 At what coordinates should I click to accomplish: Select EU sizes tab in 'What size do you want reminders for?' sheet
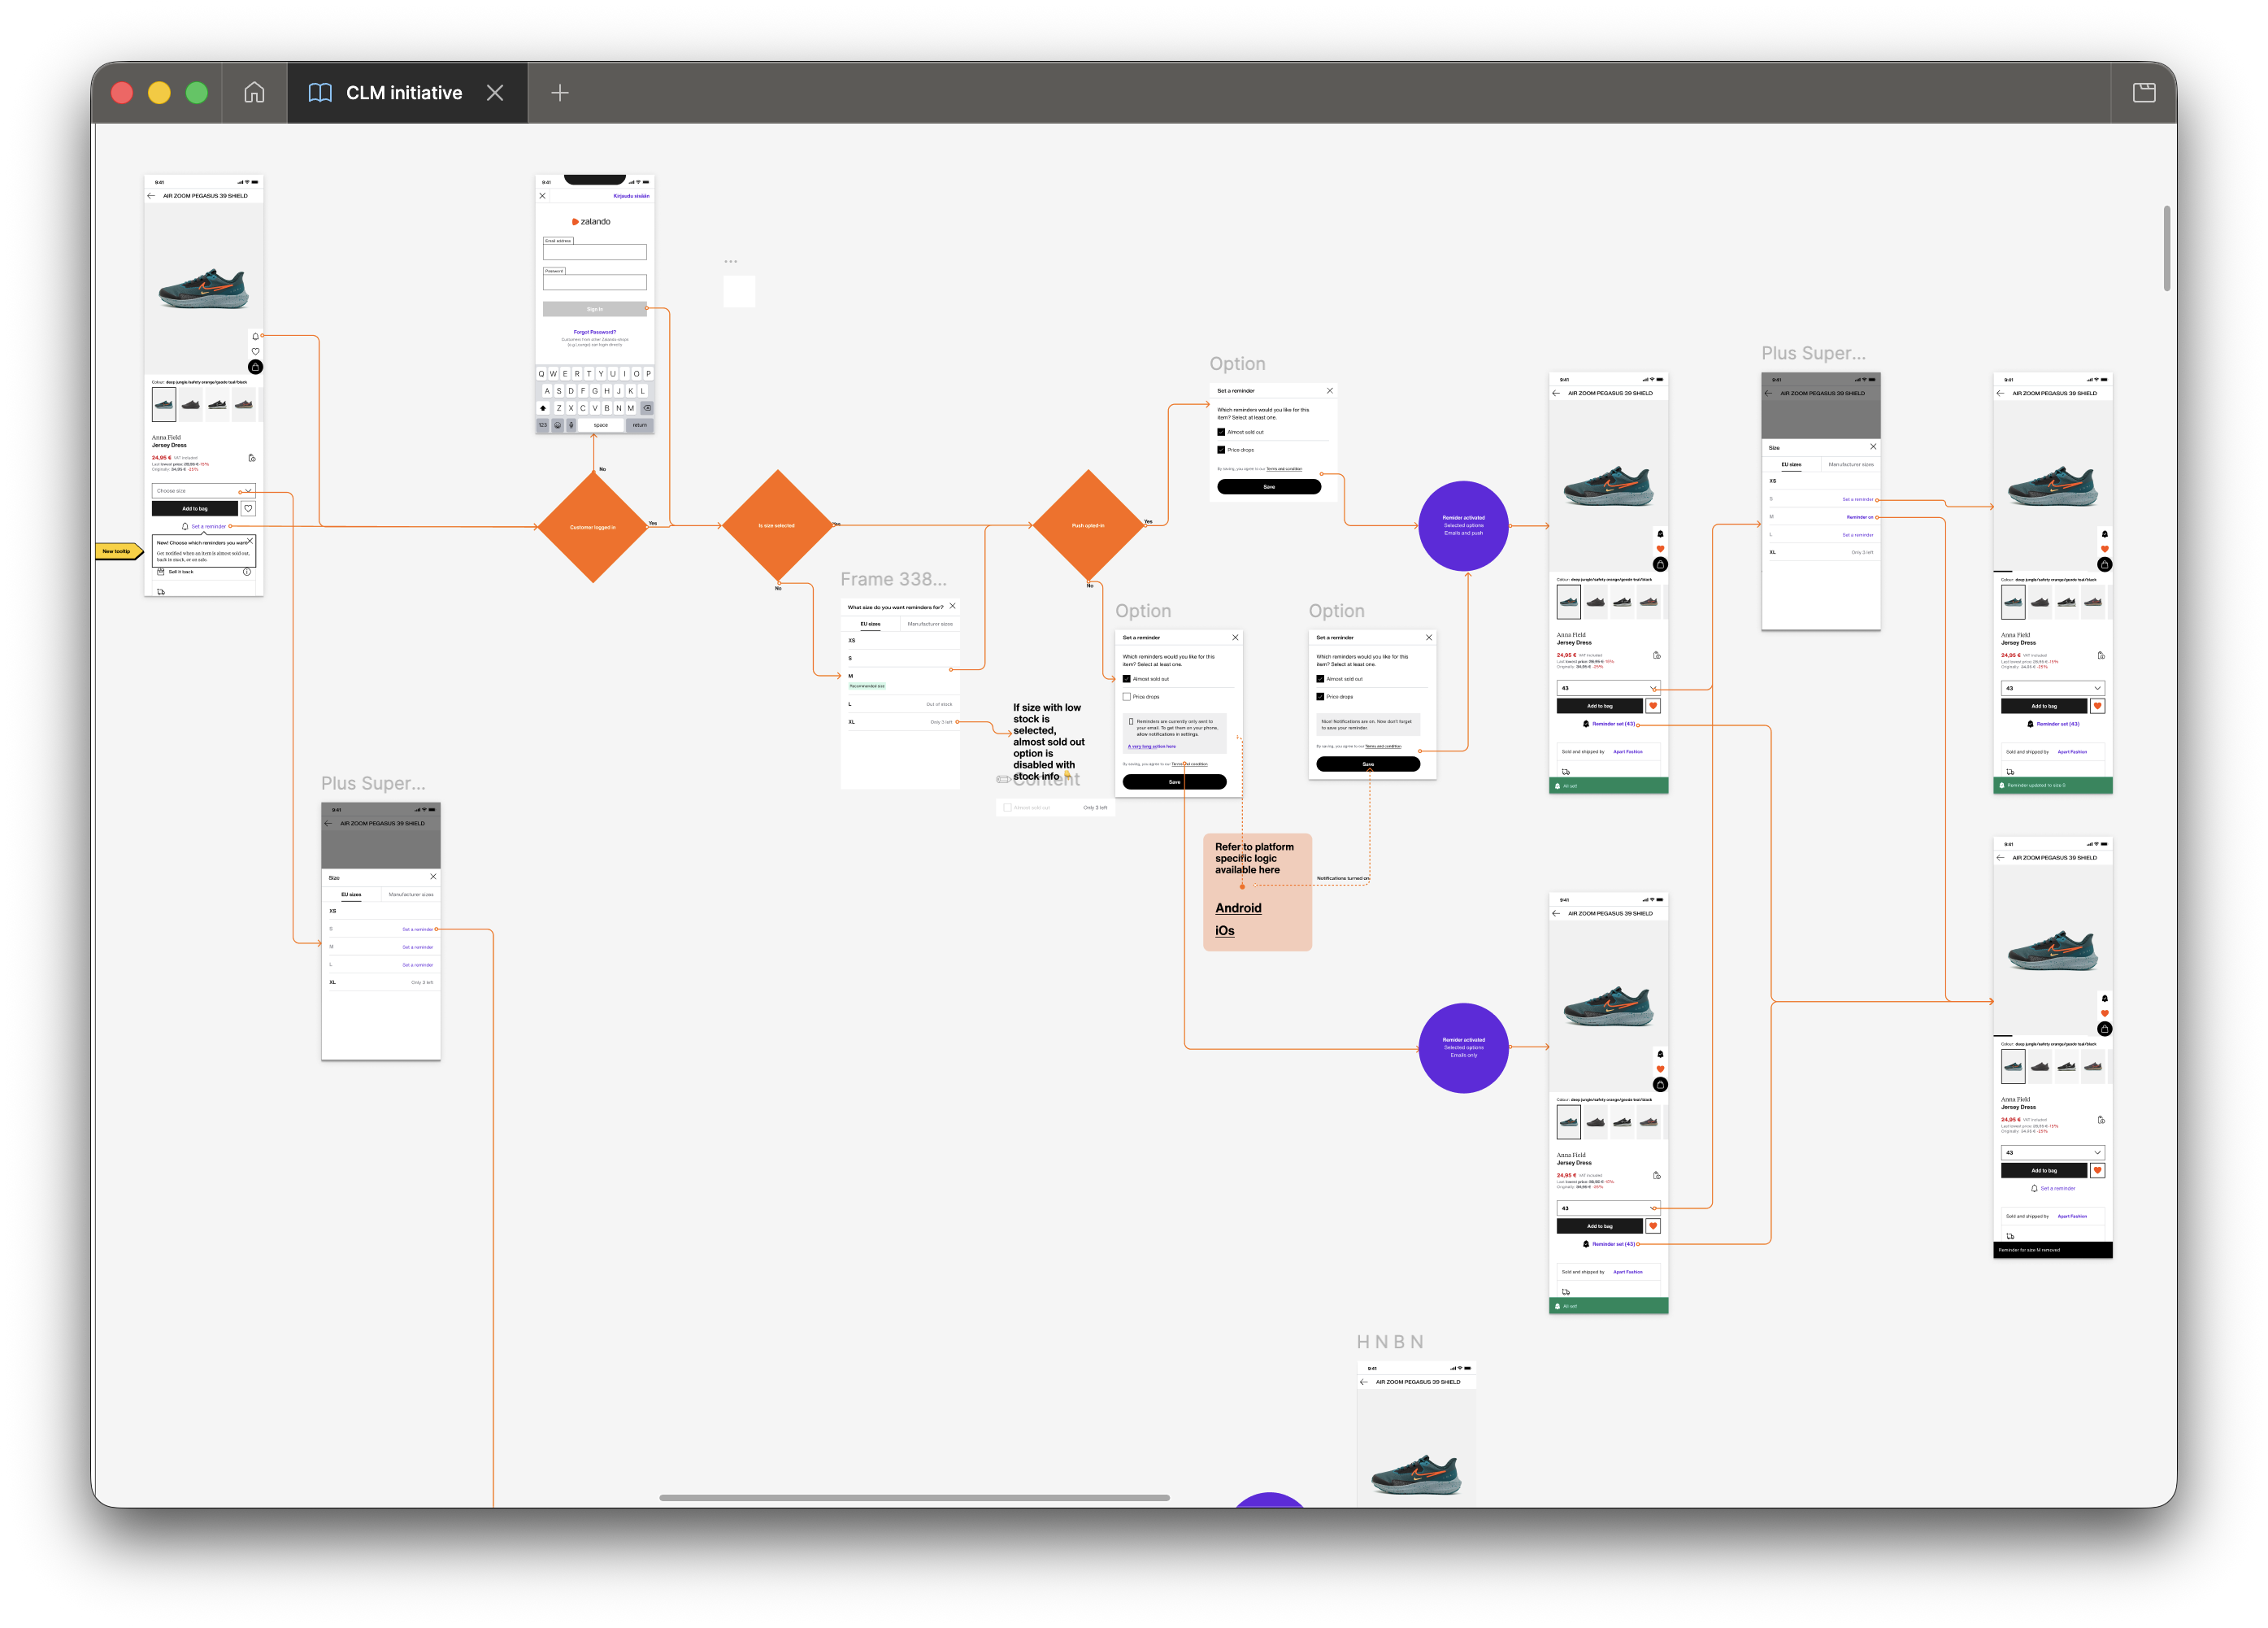(870, 624)
